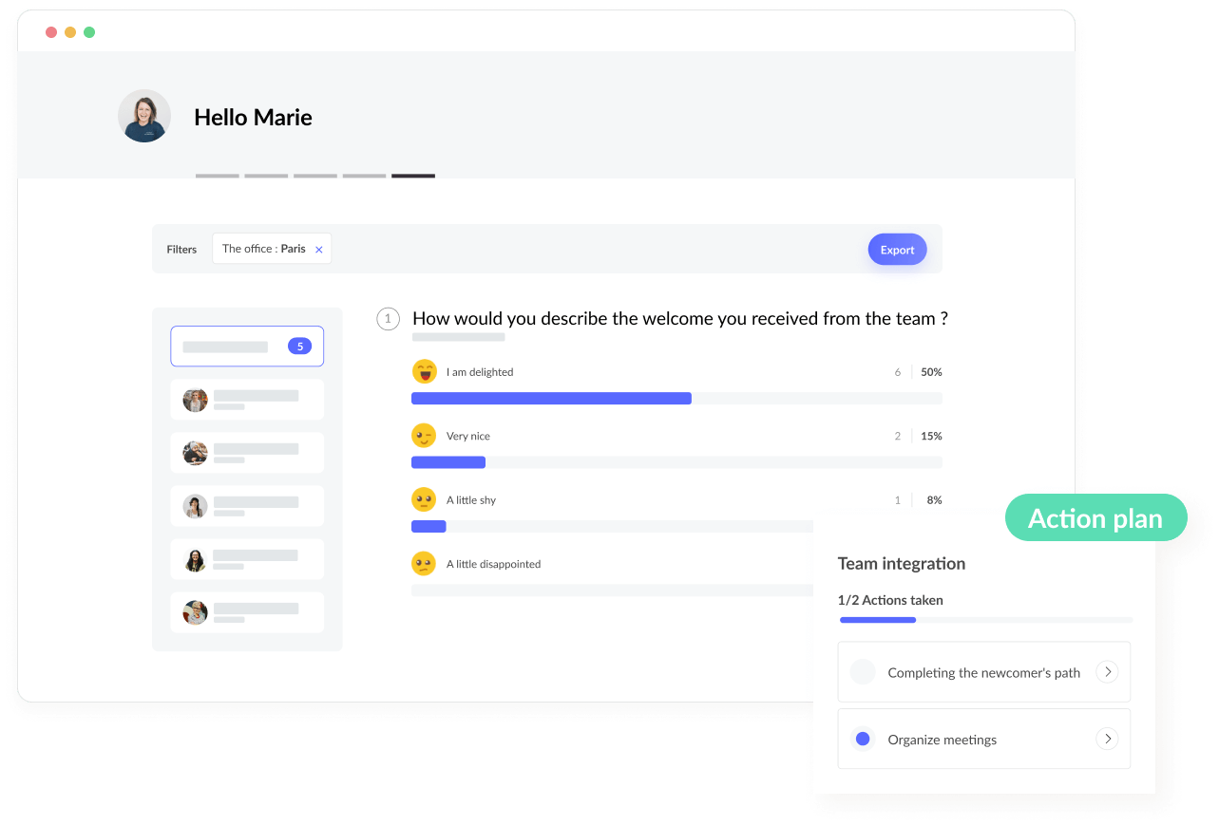Image resolution: width=1219 pixels, height=825 pixels.
Task: Click the "A little shy" emoji icon
Action: [x=425, y=499]
